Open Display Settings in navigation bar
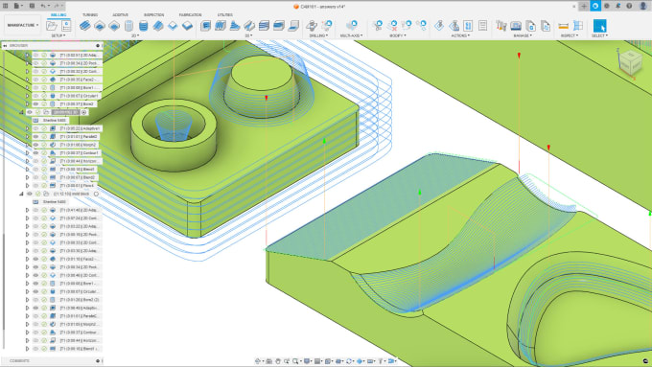The image size is (652, 367). [x=308, y=361]
